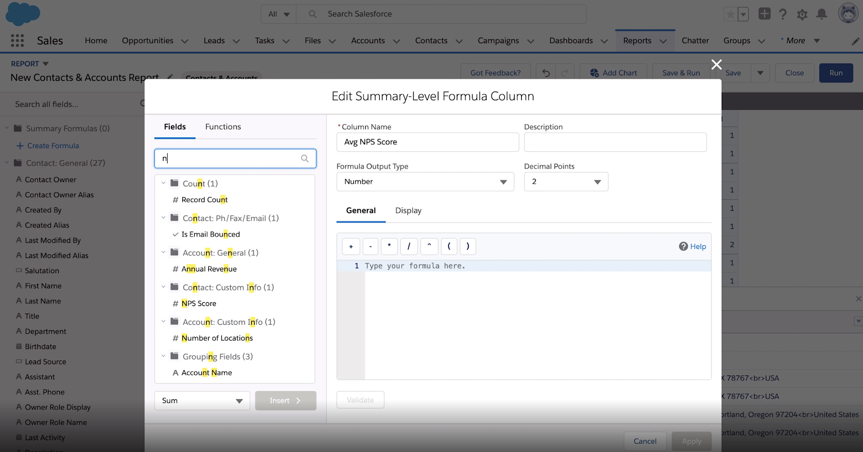Open the More navigation menu
863x452 pixels.
click(800, 41)
